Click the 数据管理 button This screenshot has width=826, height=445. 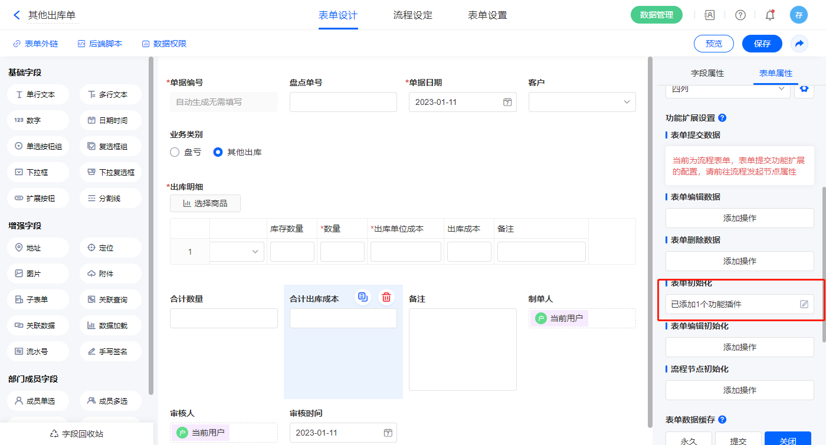(x=656, y=15)
